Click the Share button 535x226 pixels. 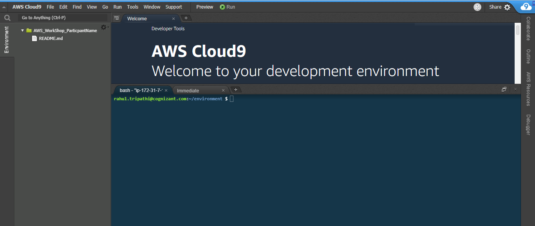(495, 7)
